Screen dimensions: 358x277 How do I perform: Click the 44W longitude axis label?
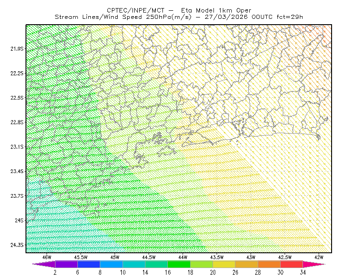click(x=183, y=257)
